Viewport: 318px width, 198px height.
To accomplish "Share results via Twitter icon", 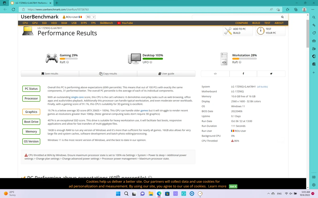I will [x=271, y=74].
